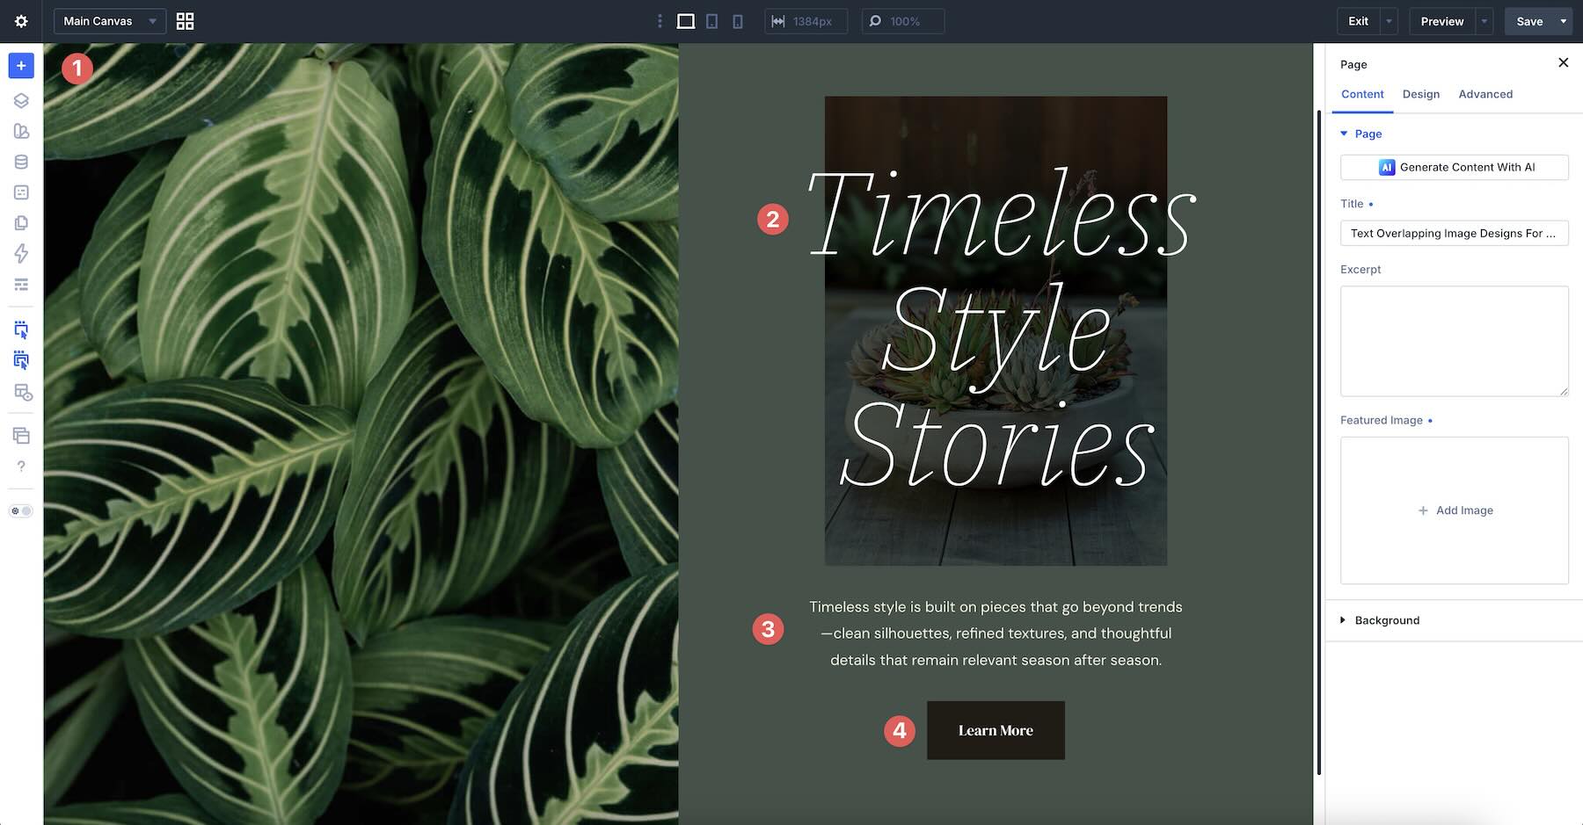The height and width of the screenshot is (825, 1583).
Task: Click the lightning bolt icon
Action: pyautogui.click(x=21, y=254)
